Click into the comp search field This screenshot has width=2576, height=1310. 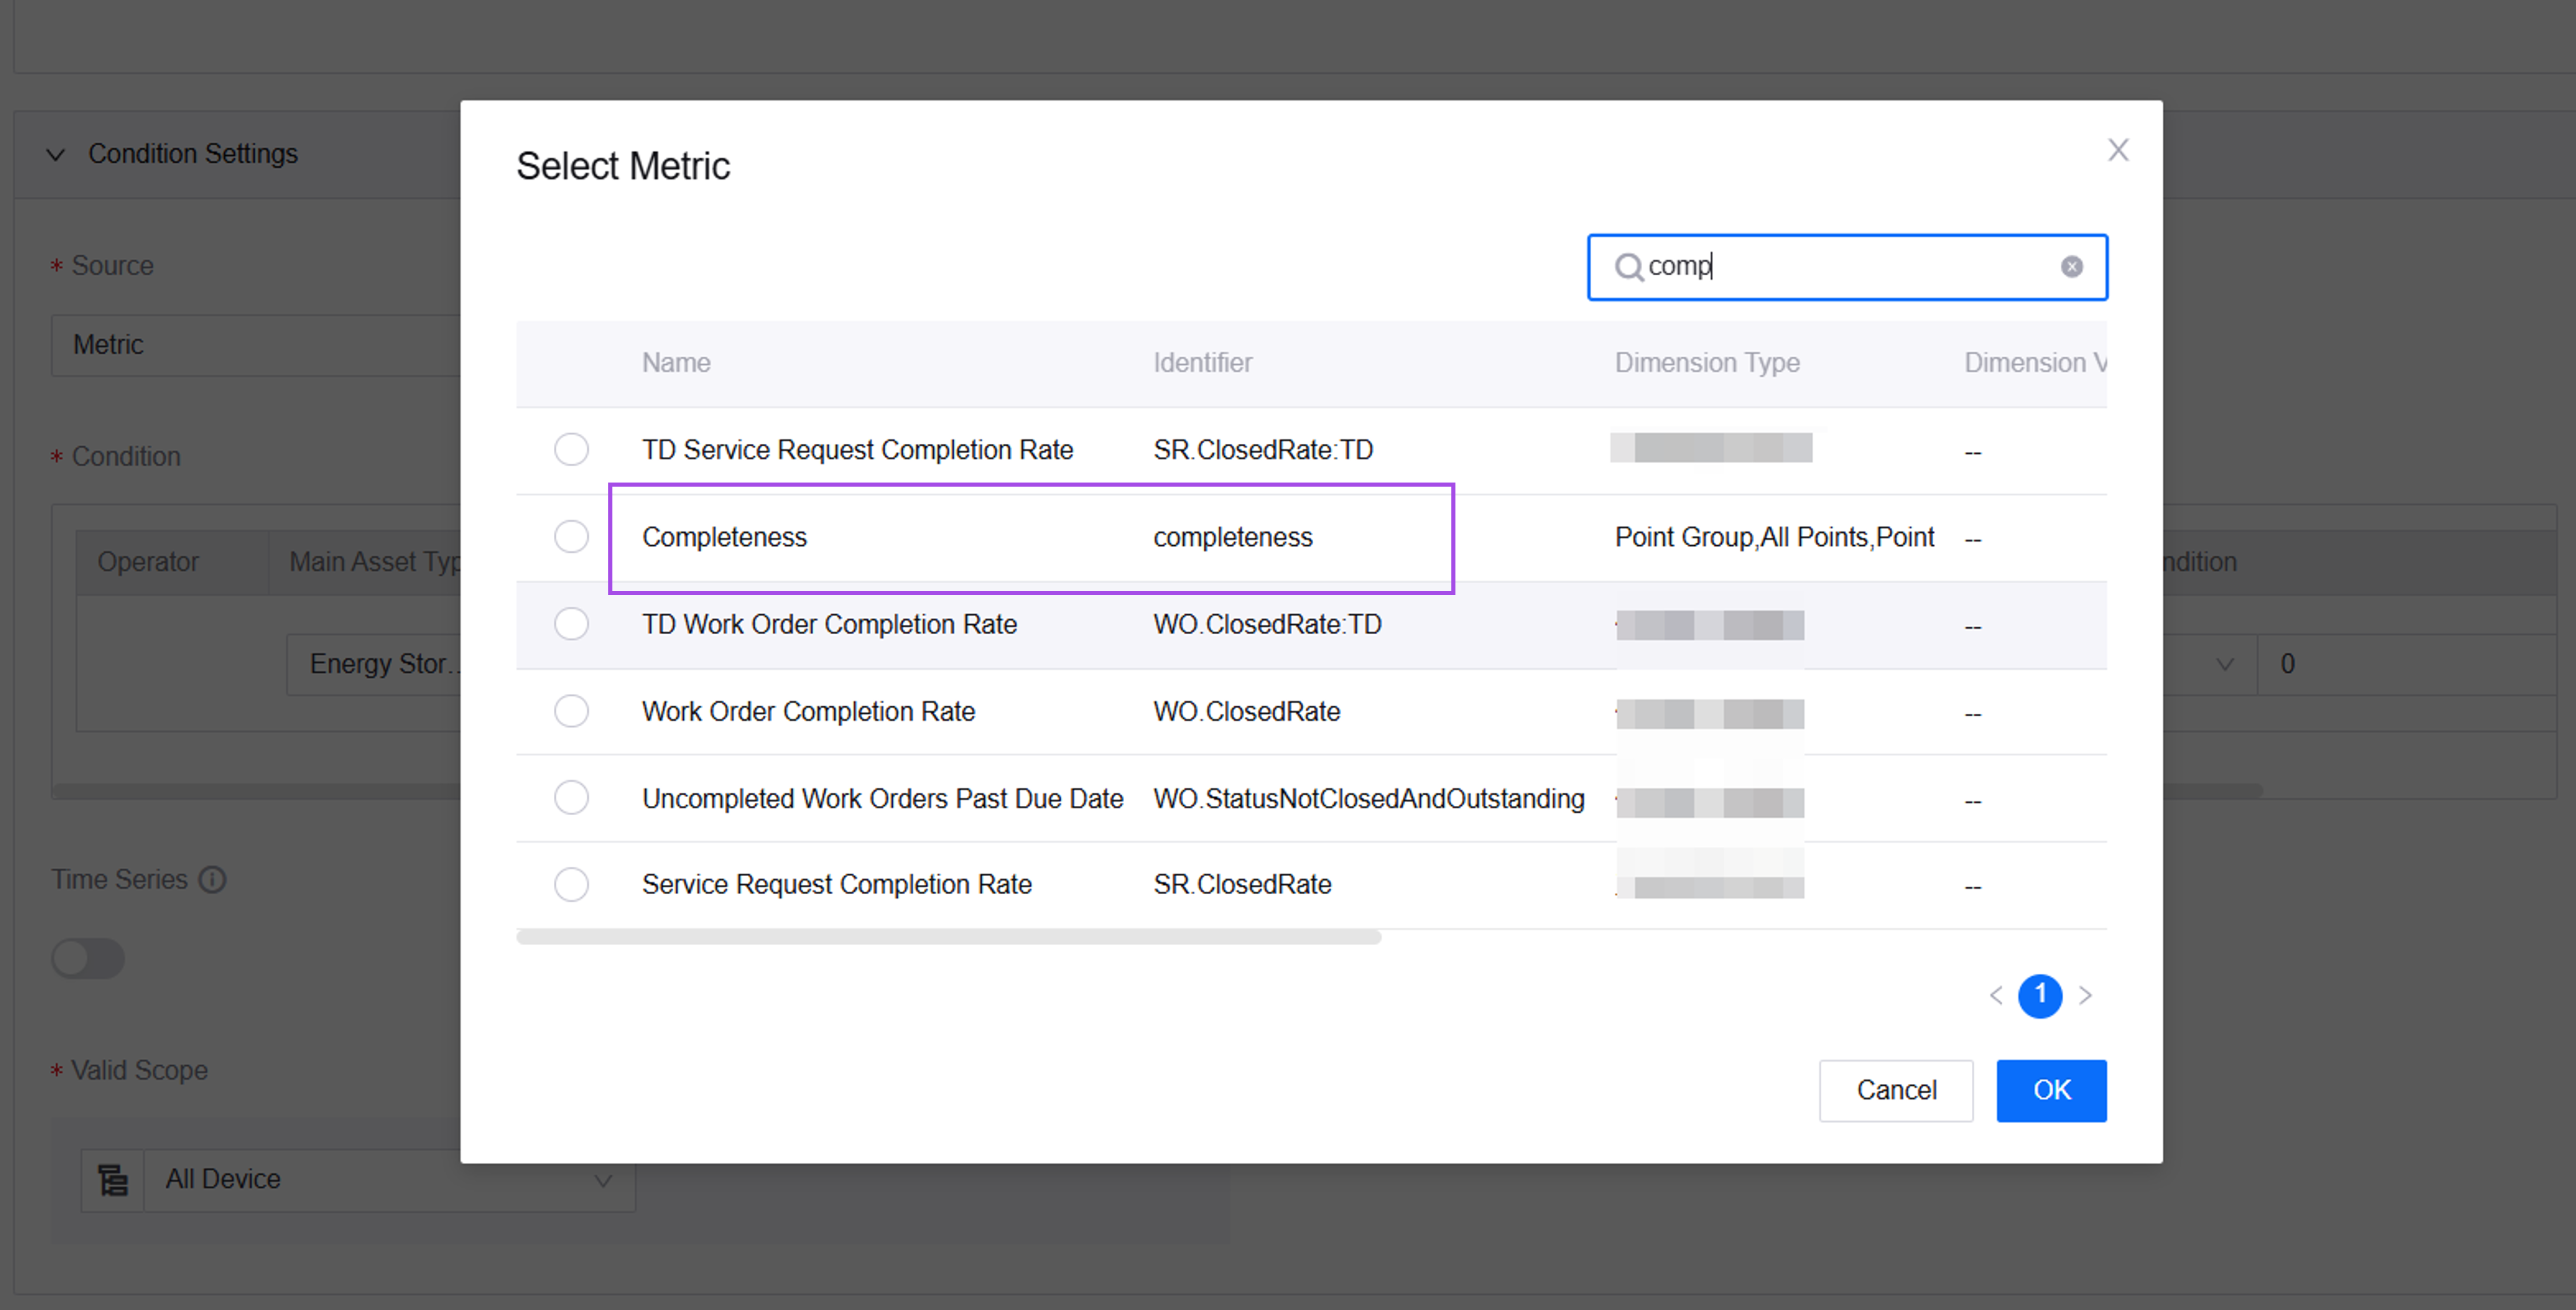click(x=1850, y=267)
